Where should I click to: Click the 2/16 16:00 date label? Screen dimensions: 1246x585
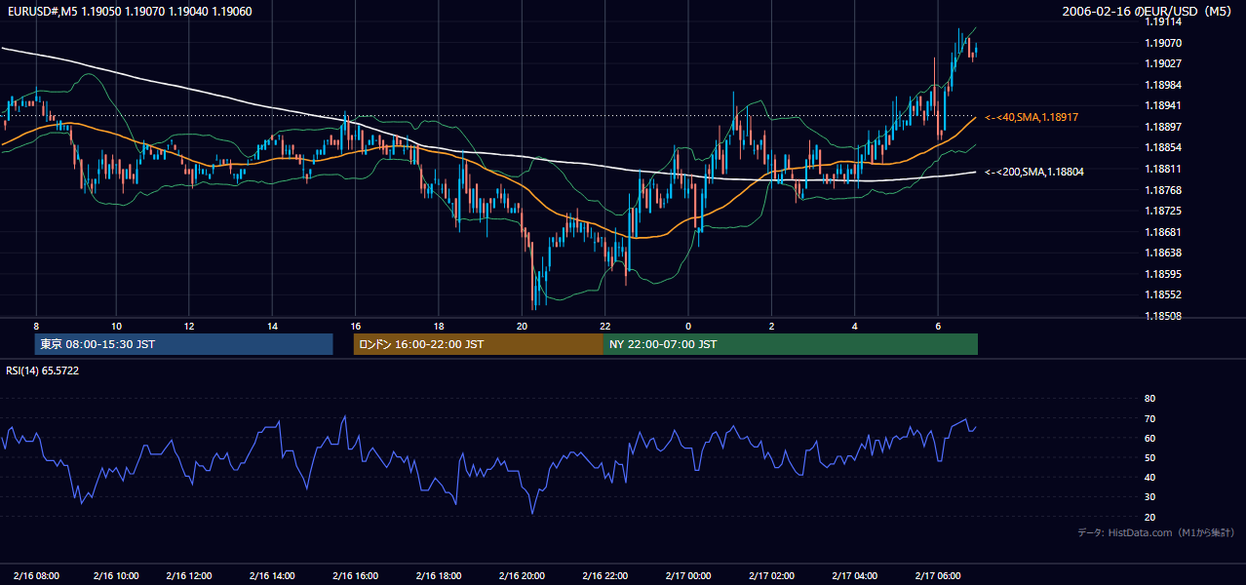[x=354, y=575]
